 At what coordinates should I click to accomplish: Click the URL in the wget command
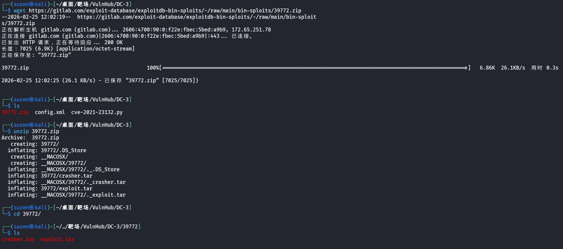point(165,11)
